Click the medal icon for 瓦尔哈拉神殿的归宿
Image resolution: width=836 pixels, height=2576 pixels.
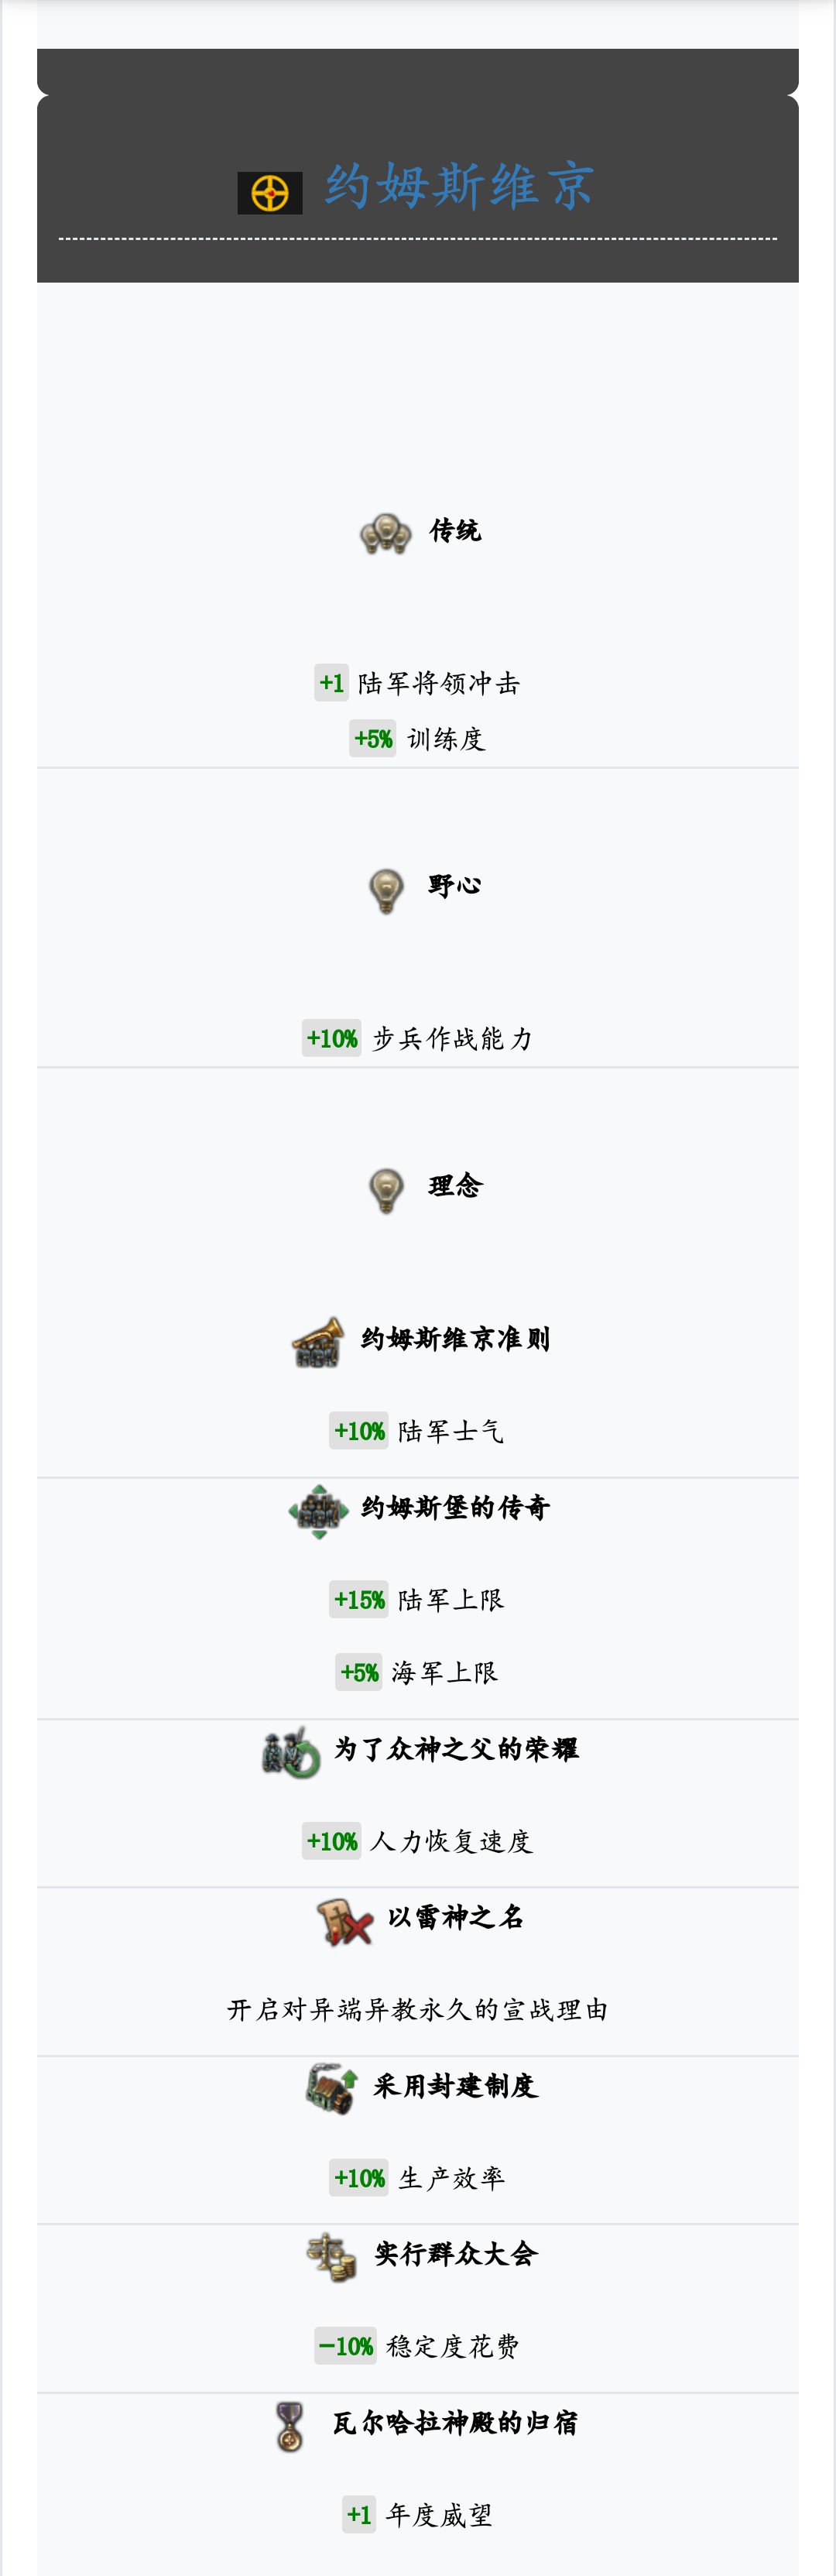pos(290,2426)
